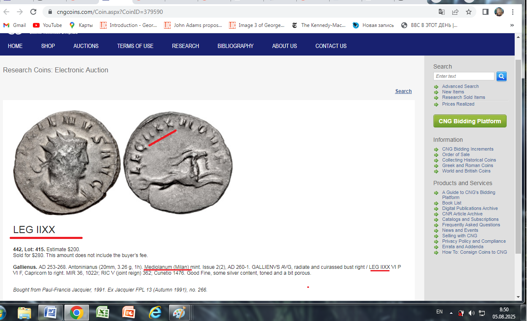Image resolution: width=529 pixels, height=321 pixels.
Task: Open Chrome side panel icon
Action: pos(485,12)
